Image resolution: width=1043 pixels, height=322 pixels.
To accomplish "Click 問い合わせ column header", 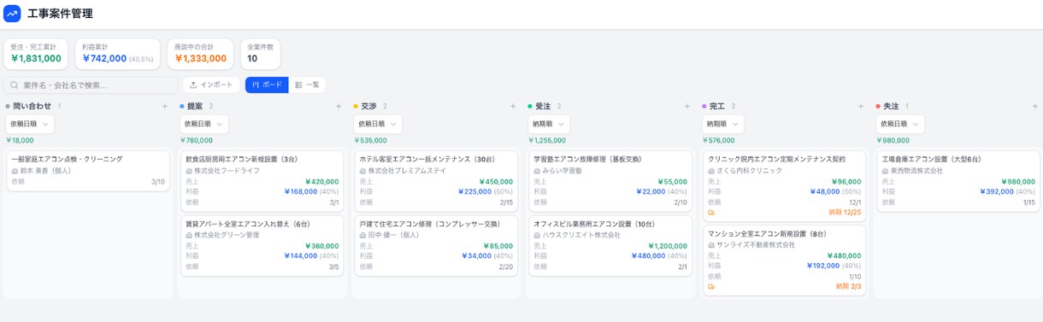I will click(x=32, y=106).
